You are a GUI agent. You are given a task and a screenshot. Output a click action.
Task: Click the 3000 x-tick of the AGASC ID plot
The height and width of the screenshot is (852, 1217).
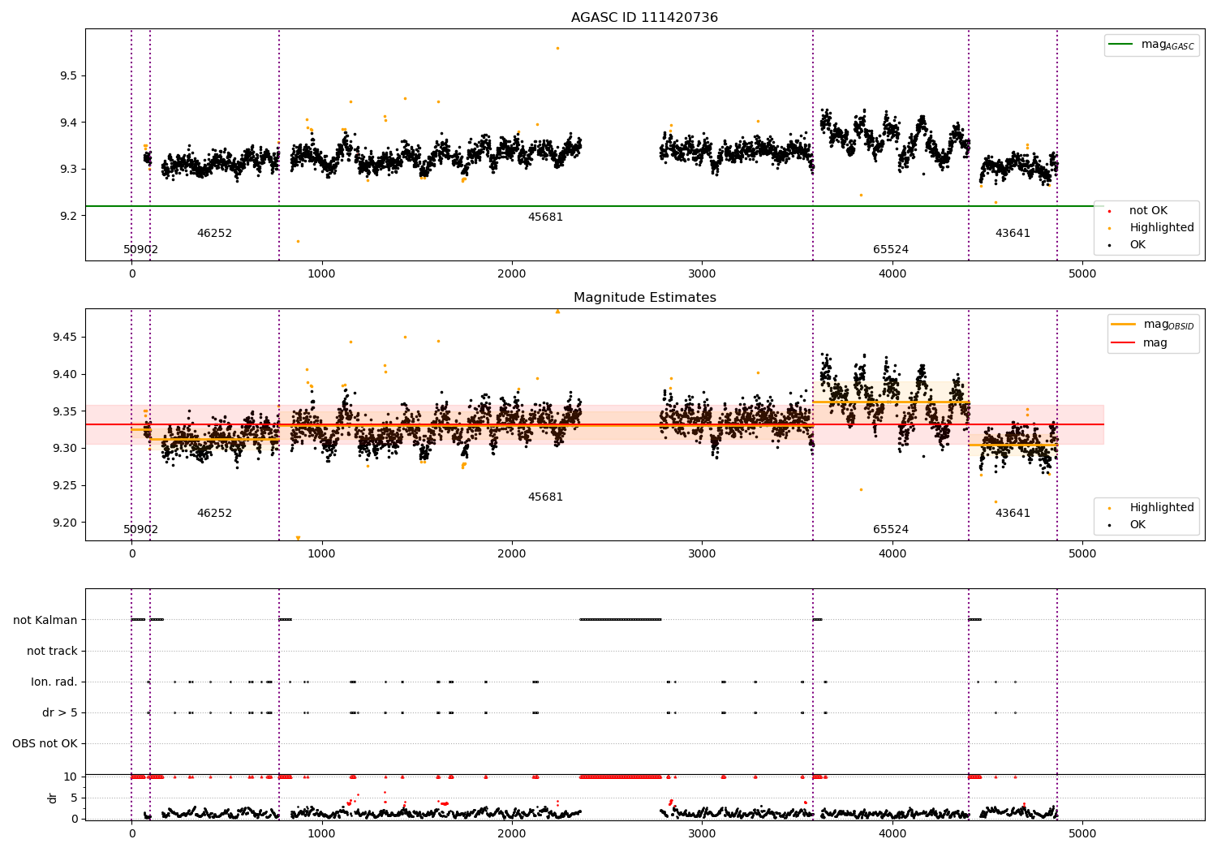click(x=702, y=274)
